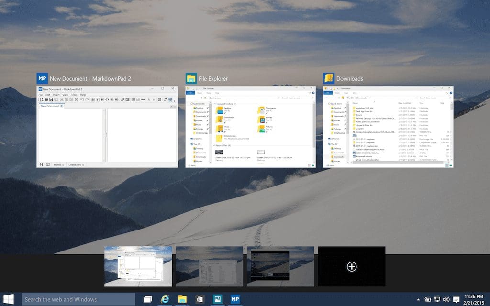Close the New Document tab in MarkdownPad
Image resolution: width=490 pixels, height=306 pixels.
pos(62,106)
